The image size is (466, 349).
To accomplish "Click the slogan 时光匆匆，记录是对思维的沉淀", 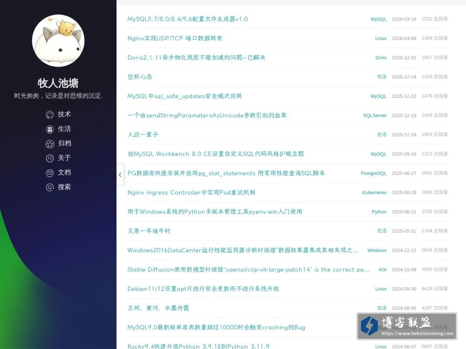I will (58, 96).
